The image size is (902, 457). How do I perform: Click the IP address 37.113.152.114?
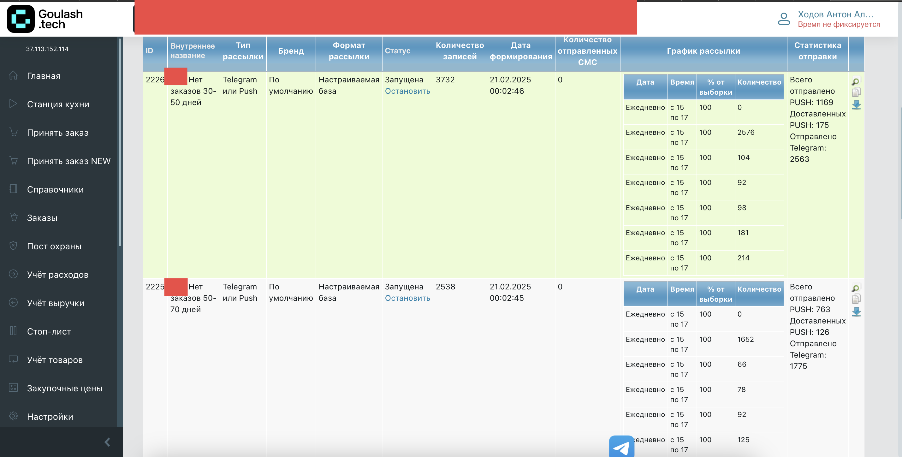click(x=47, y=49)
